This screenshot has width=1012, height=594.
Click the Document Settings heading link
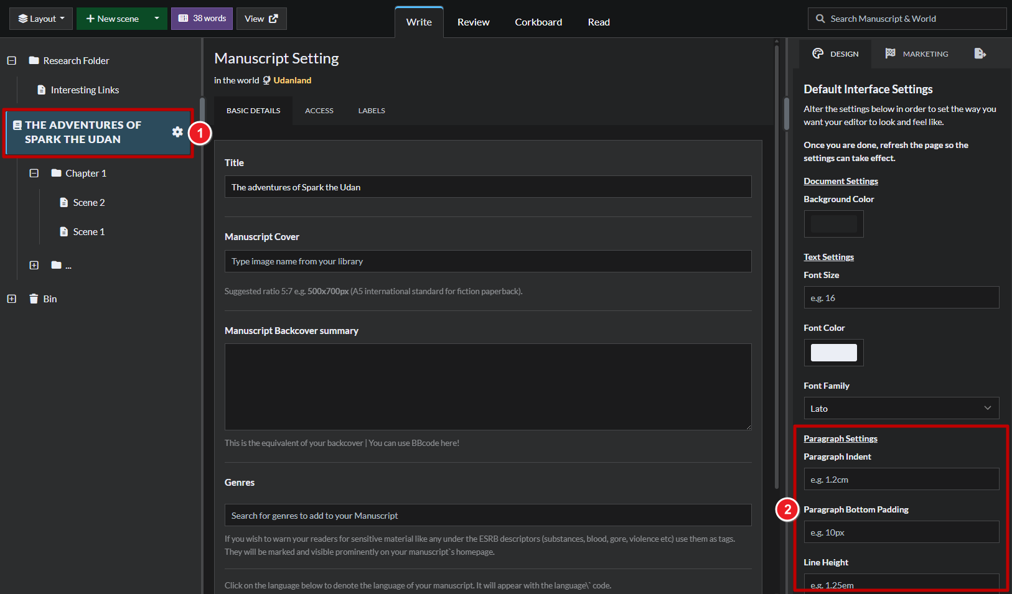(841, 181)
